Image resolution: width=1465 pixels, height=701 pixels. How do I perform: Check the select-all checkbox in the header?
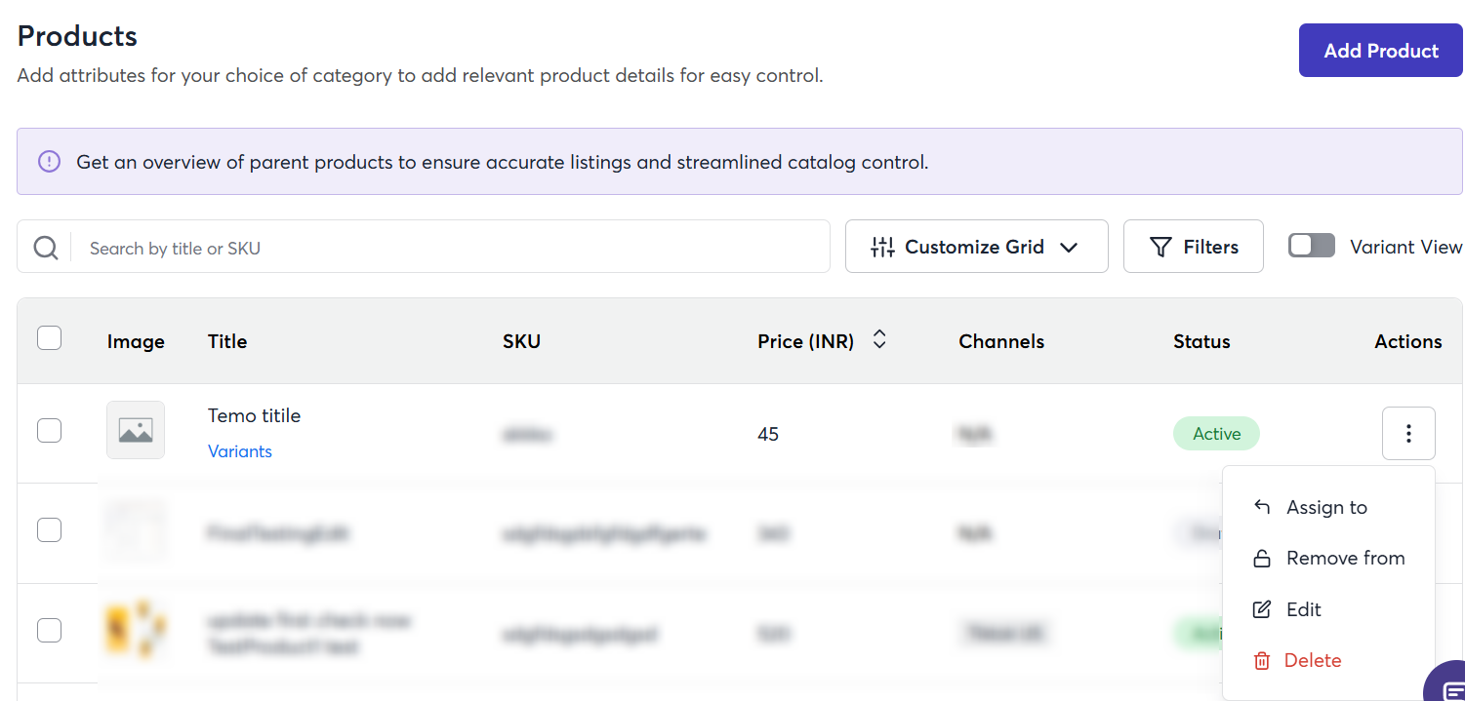pos(49,338)
